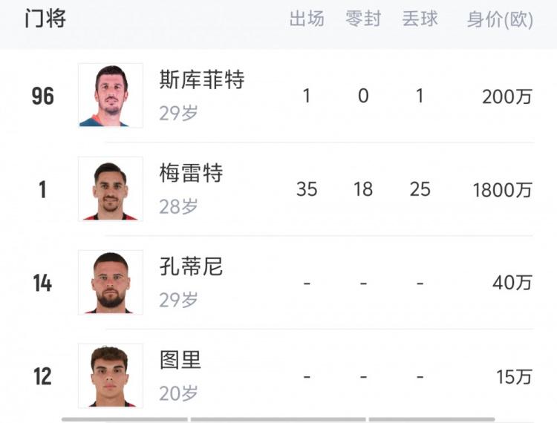
Task: Click 图里's 15万 market value
Action: click(x=514, y=377)
